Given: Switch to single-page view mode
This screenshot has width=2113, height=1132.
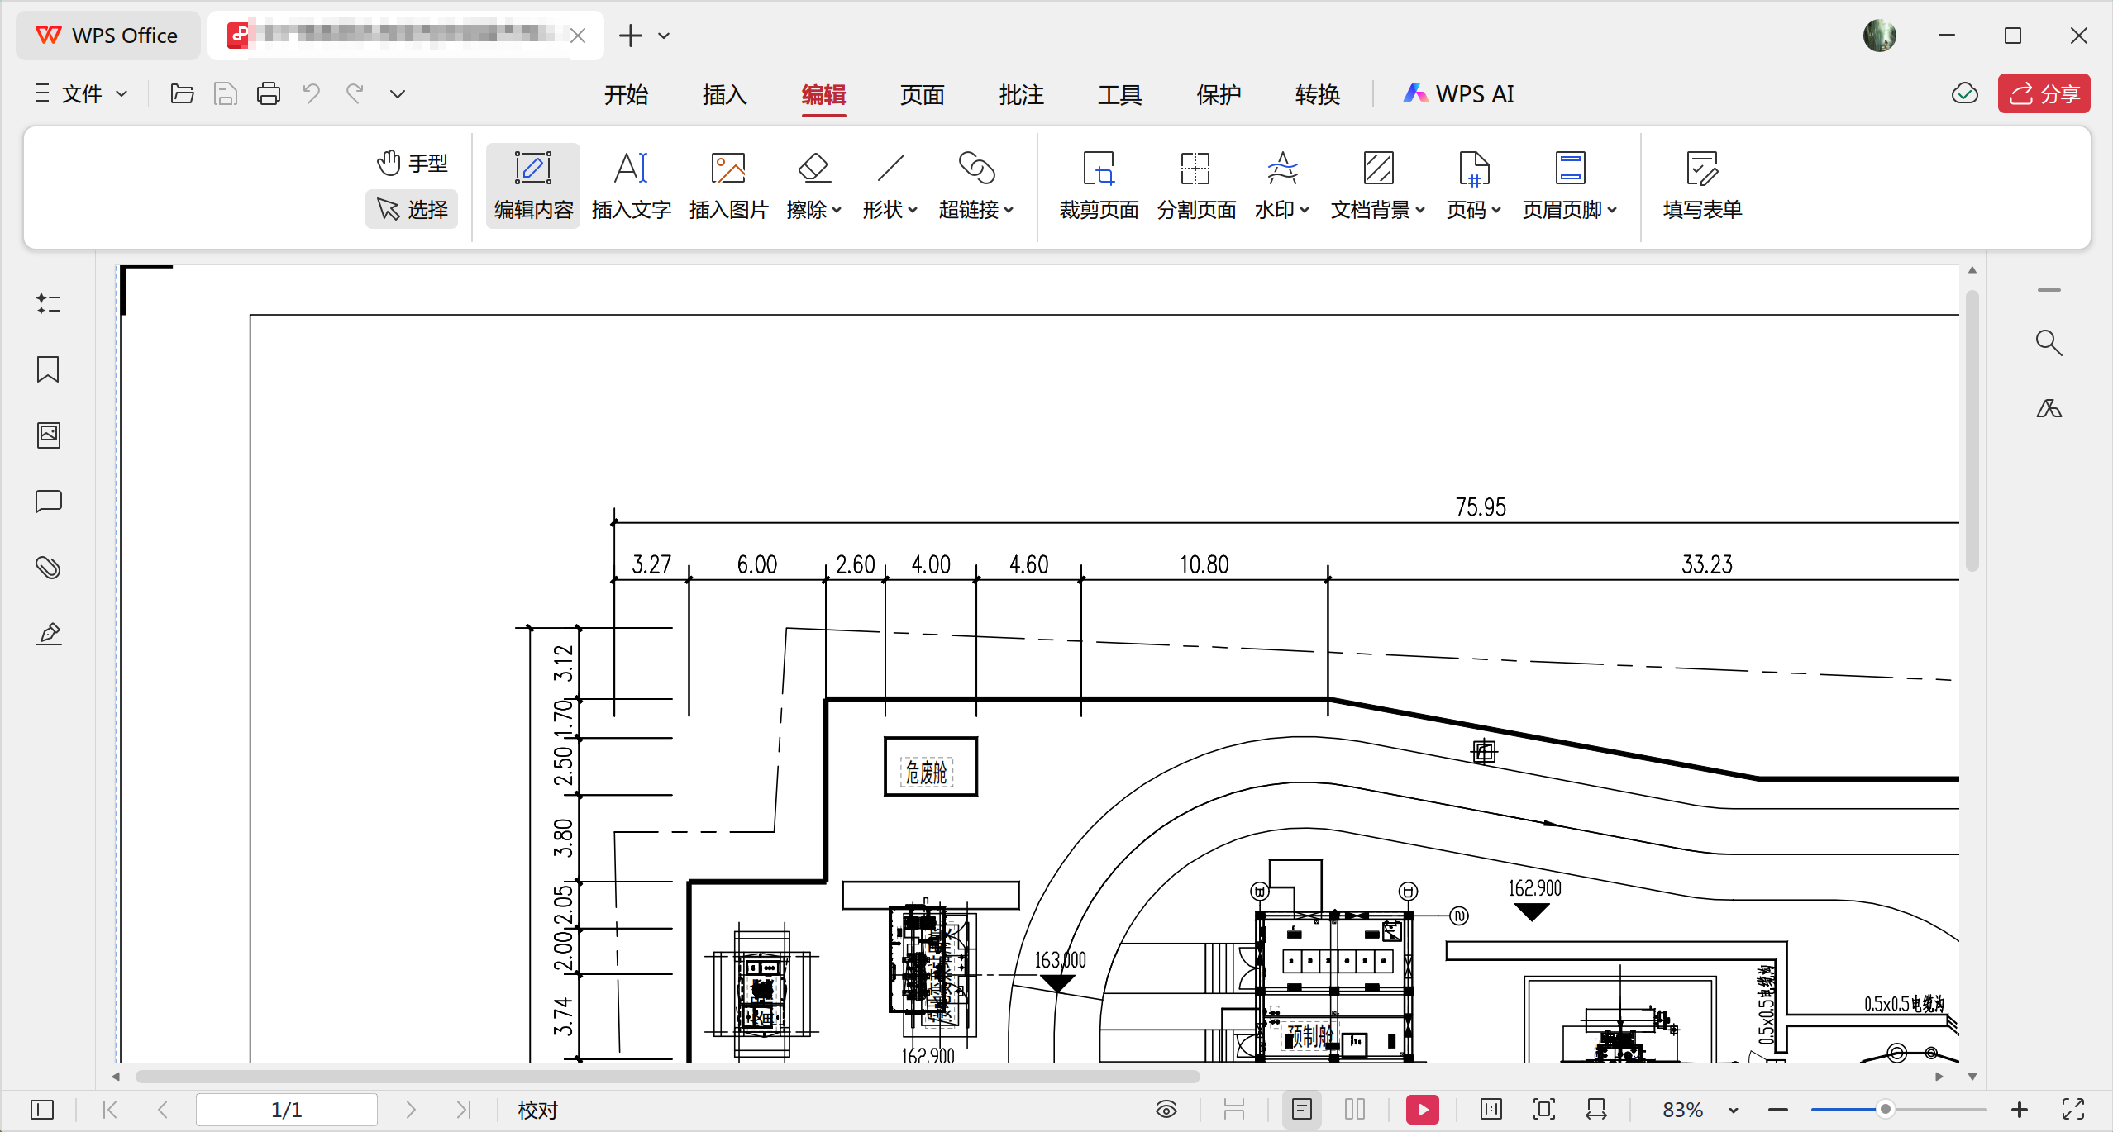Looking at the screenshot, I should point(1302,1109).
